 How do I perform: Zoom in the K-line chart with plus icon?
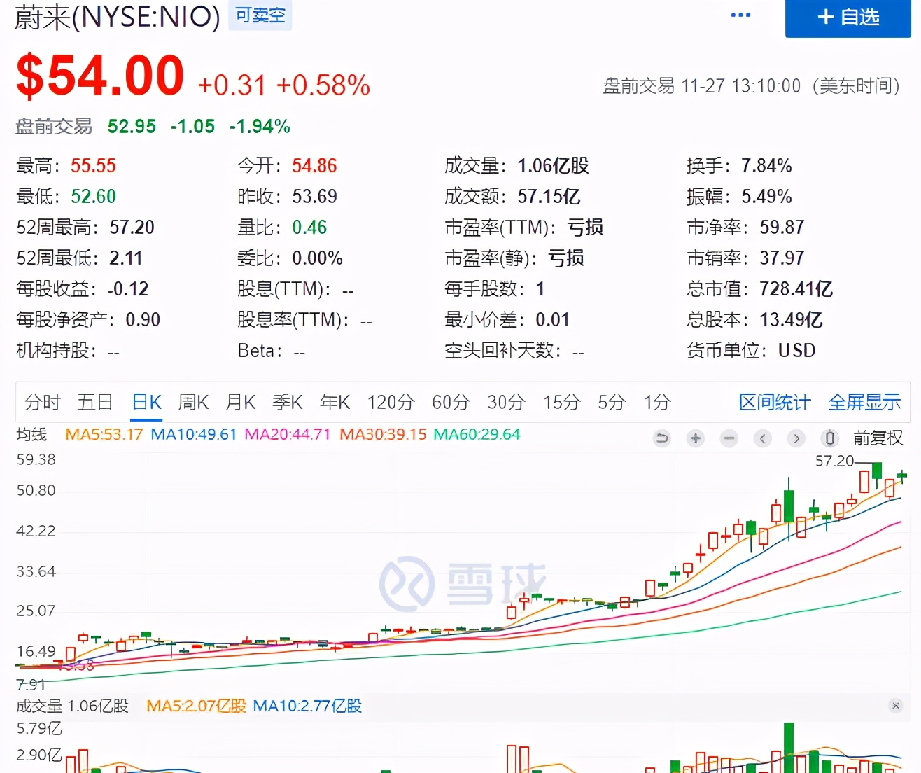(x=696, y=438)
